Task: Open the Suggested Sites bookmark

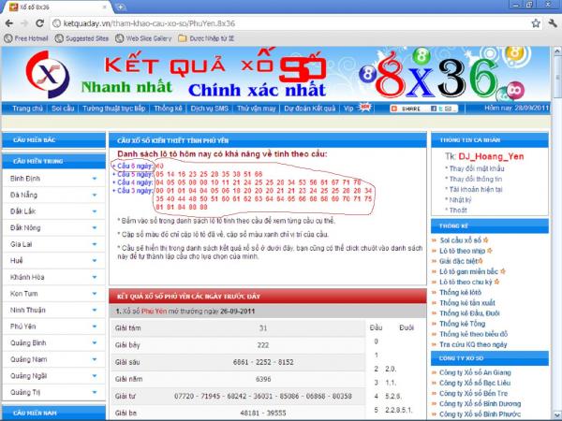Action: (x=81, y=38)
